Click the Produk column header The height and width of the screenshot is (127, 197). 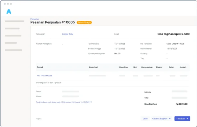point(40,67)
